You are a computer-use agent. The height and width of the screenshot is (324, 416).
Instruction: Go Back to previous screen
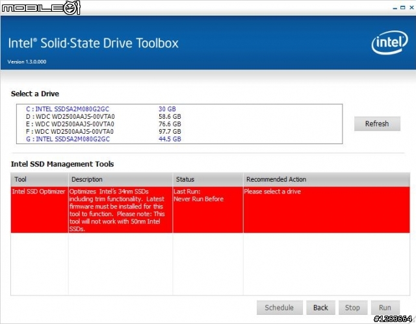click(320, 308)
